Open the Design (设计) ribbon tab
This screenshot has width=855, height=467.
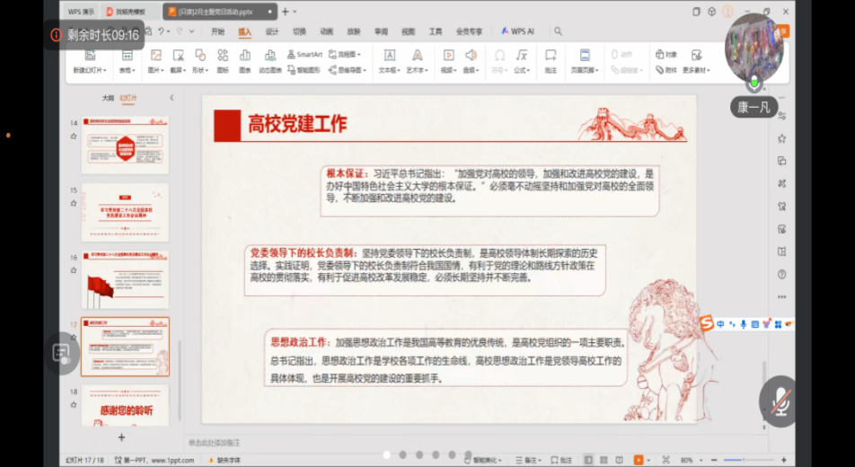pos(271,31)
